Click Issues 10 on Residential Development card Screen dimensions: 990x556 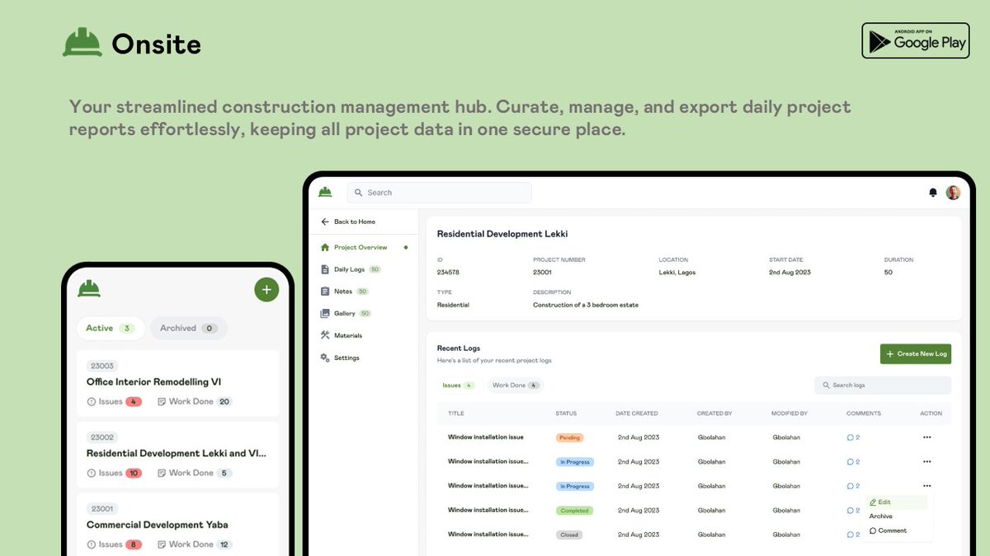[115, 474]
